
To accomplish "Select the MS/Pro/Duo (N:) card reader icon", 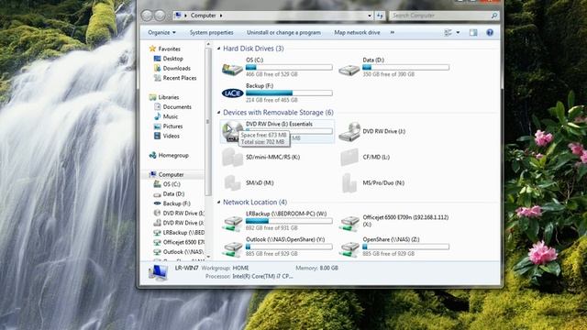I will pos(349,183).
